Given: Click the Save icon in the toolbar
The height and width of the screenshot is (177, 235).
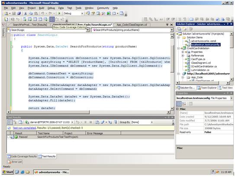Looking at the screenshot, I should click(x=14, y=13).
